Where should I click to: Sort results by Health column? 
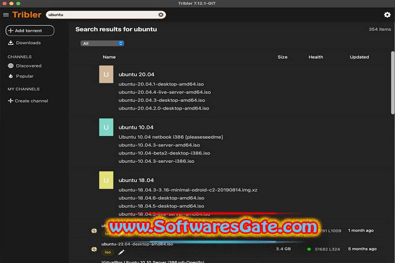point(315,57)
